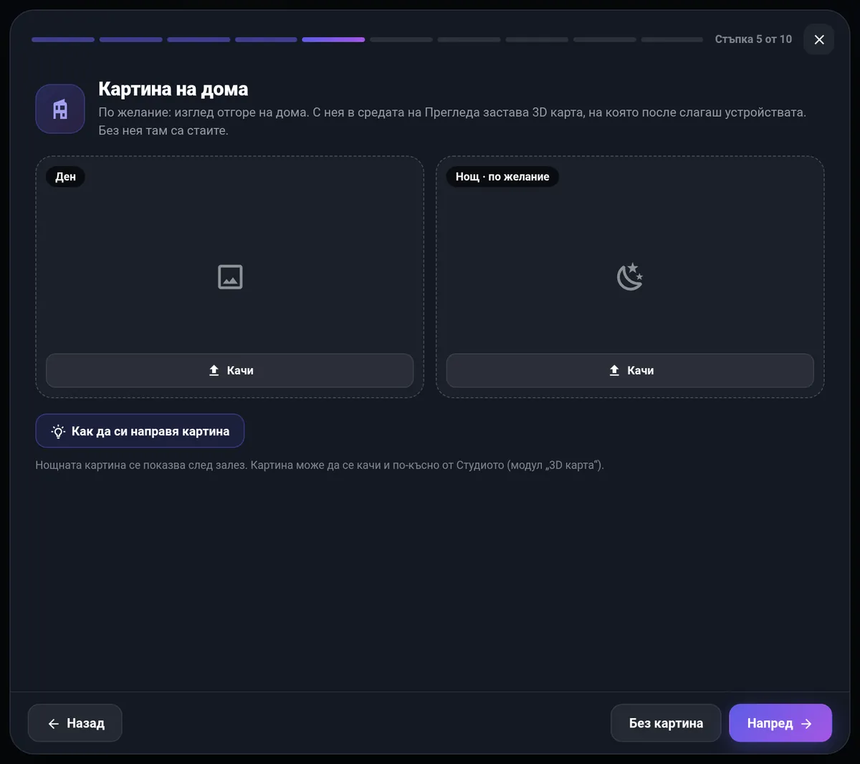860x764 pixels.
Task: Click the note starting 'Нощната картина се показва'
Action: pos(320,465)
